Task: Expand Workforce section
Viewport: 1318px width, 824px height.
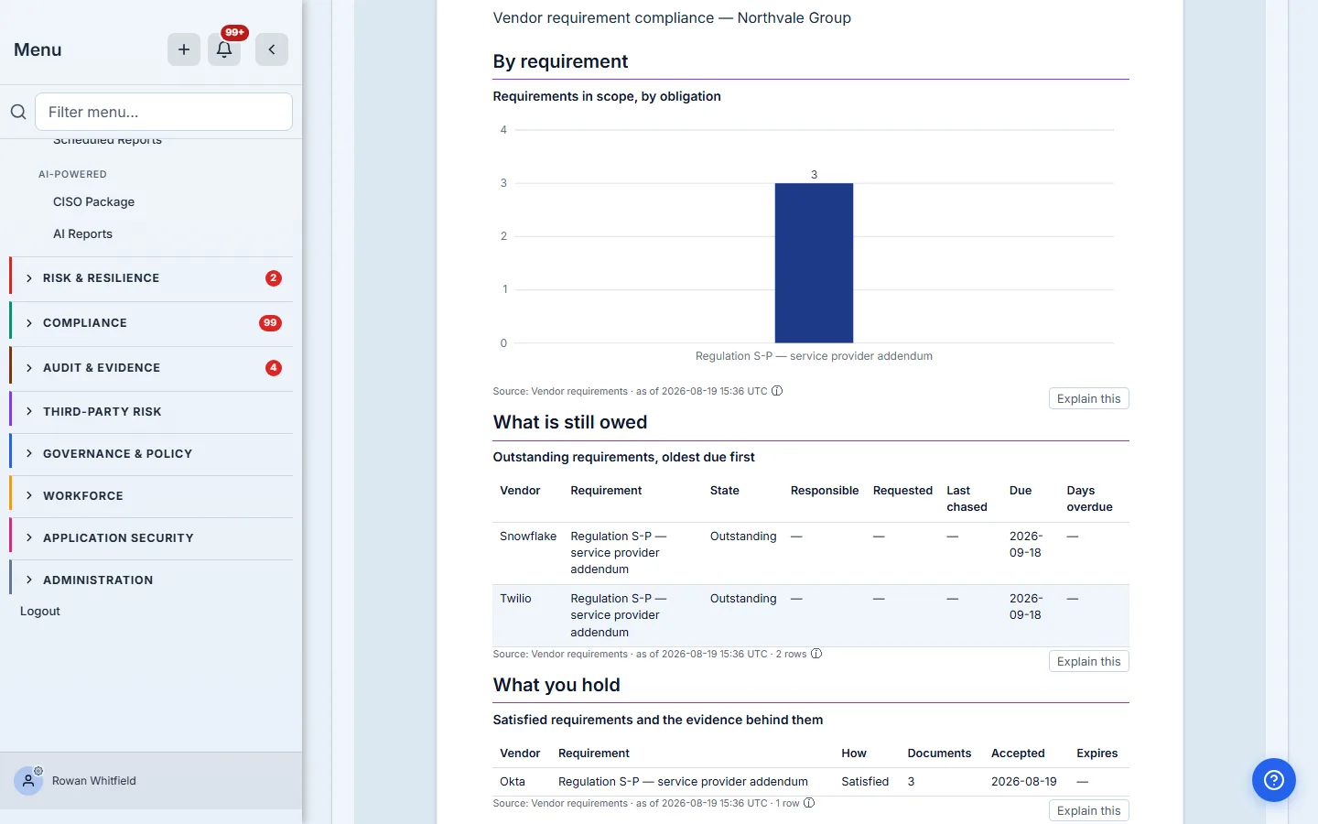Action: coord(151,496)
